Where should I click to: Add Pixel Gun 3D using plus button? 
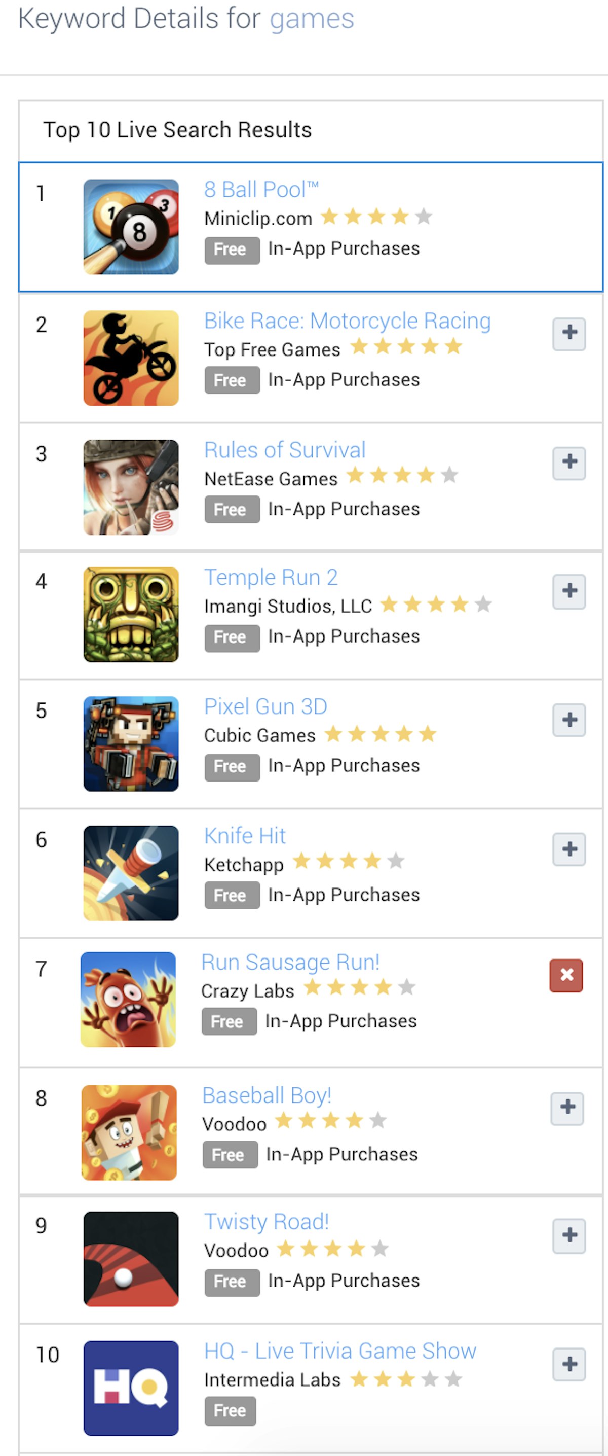tap(568, 720)
